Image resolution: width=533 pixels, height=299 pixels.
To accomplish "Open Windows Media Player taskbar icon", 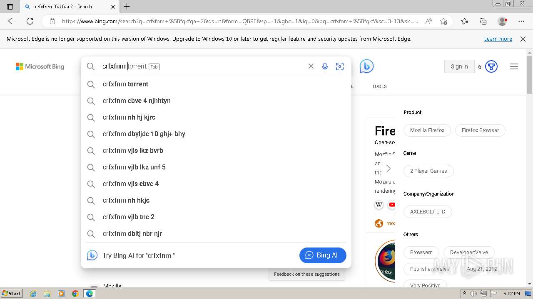I will pyautogui.click(x=61, y=294).
